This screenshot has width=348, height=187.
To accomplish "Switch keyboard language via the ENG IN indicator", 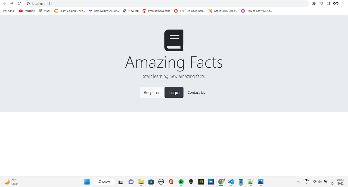I will pyautogui.click(x=306, y=182).
